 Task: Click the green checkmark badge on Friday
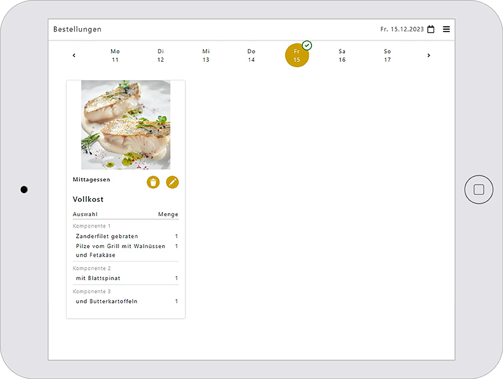(x=307, y=45)
